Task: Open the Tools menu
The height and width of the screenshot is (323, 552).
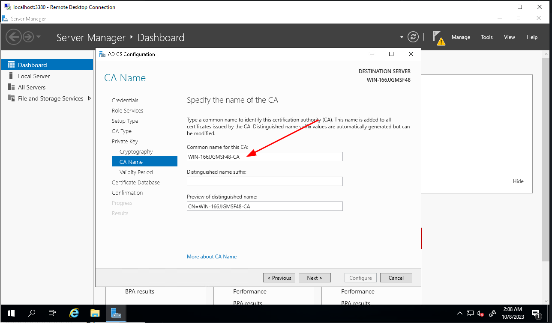Action: tap(486, 37)
